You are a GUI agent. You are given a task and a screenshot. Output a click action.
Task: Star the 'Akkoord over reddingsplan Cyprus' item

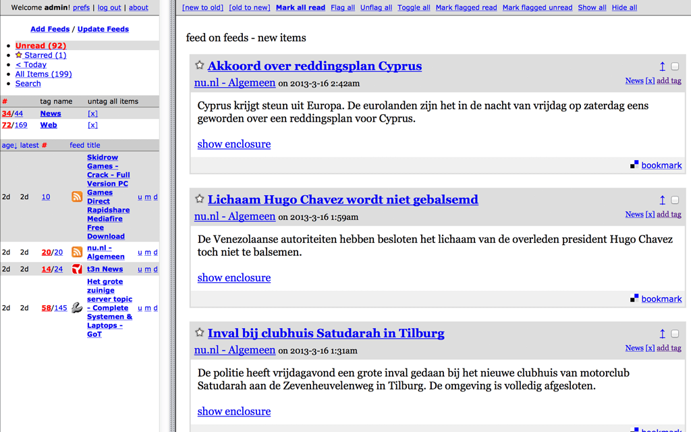[200, 65]
